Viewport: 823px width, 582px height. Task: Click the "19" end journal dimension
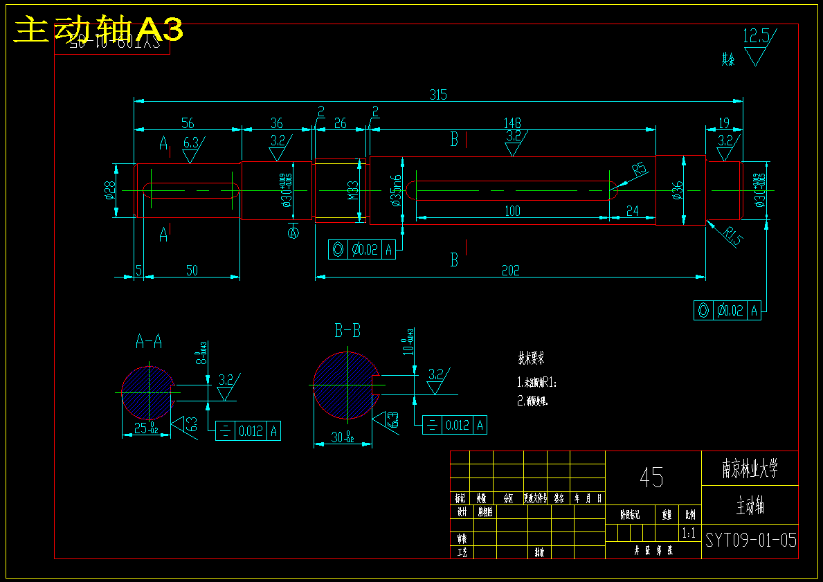(724, 123)
